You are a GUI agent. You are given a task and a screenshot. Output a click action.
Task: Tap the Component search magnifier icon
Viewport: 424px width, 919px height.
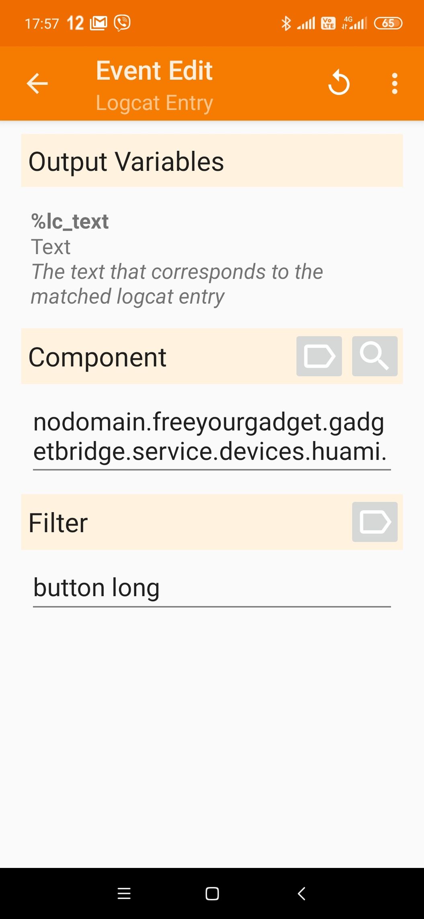point(375,356)
